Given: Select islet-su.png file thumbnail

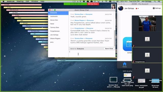Looking at the screenshot, I should point(127,75).
